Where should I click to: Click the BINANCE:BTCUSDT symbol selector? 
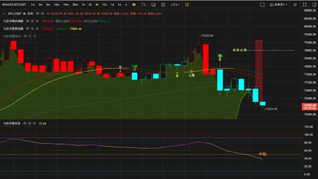(14, 5)
